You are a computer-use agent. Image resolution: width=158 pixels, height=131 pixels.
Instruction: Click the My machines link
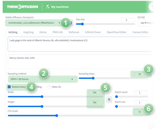point(60,7)
